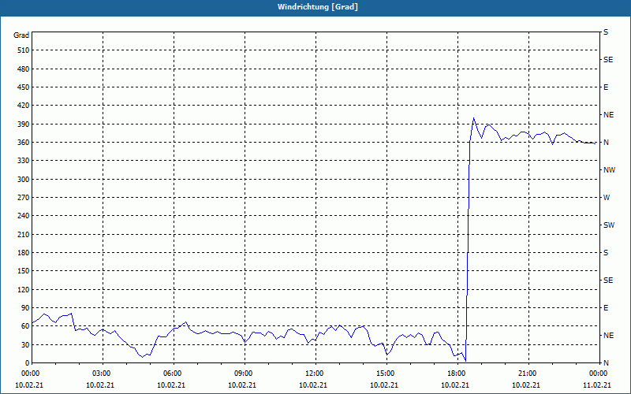Select the 21:00 time label
The width and height of the screenshot is (631, 394).
(x=526, y=374)
